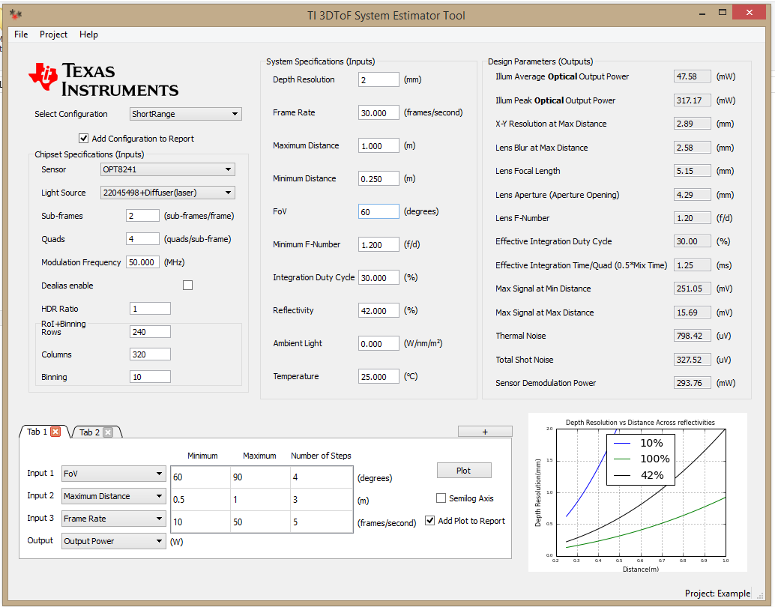Screen dimensions: 775x607
Task: Click the system Frame Rate input field
Action: tap(379, 112)
